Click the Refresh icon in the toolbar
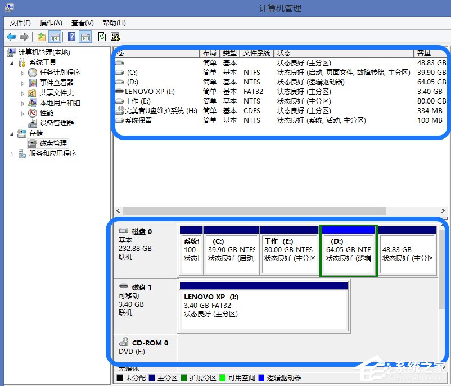 102,37
